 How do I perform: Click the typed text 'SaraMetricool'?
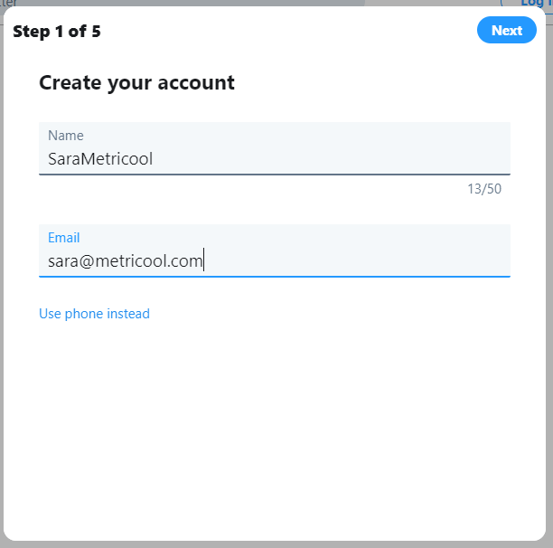pos(100,159)
